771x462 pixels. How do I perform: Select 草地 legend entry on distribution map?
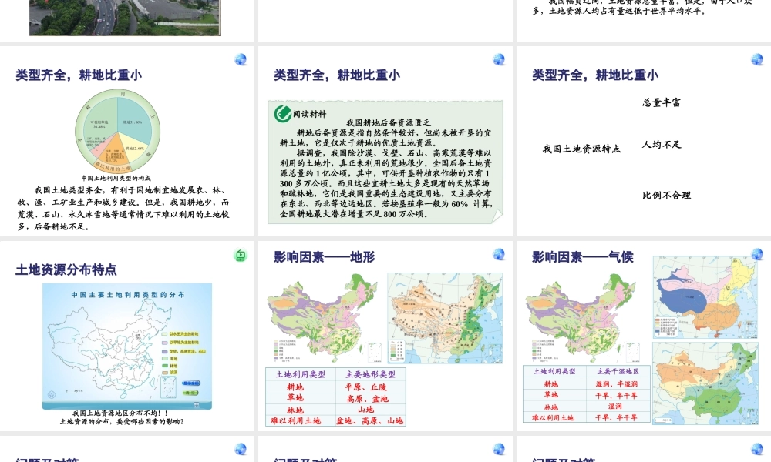click(170, 359)
